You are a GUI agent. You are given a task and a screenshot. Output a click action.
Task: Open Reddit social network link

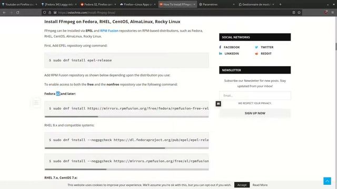tap(266, 54)
